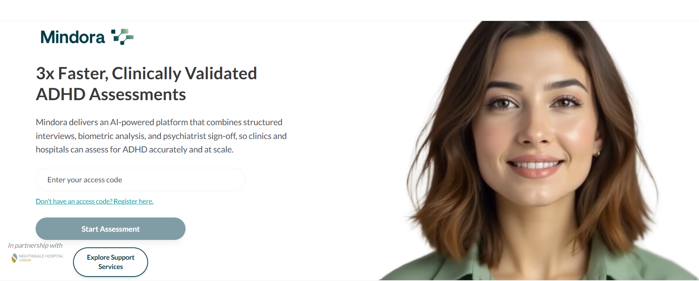
Task: Click the Nightingale Hospital leaf icon
Action: (15, 258)
